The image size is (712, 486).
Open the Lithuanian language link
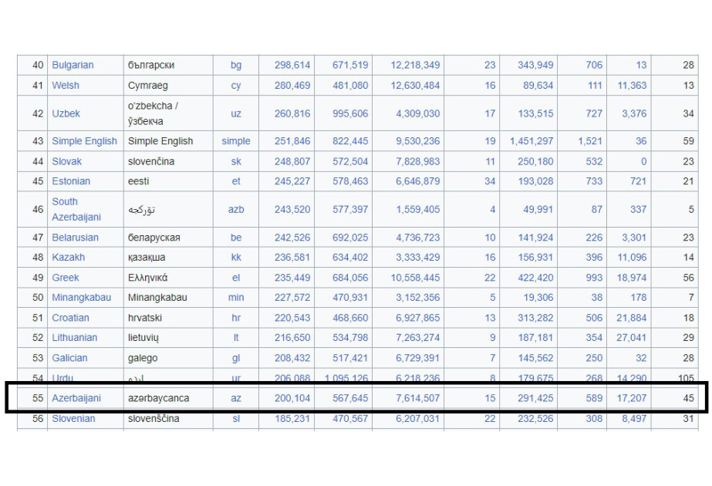click(75, 338)
